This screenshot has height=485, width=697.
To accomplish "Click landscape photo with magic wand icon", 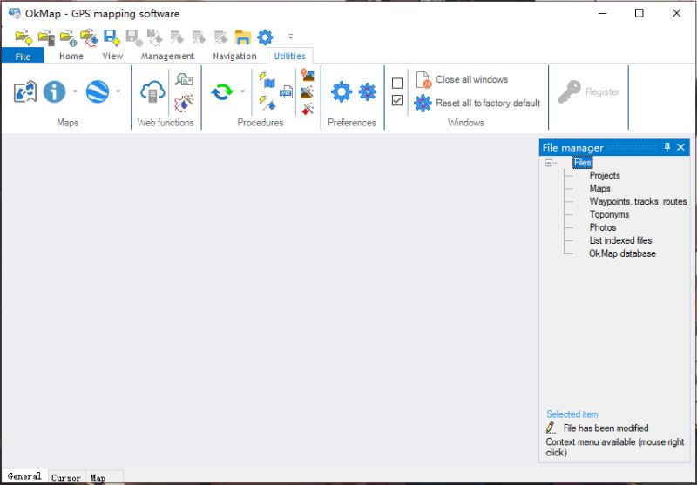I will (x=308, y=92).
